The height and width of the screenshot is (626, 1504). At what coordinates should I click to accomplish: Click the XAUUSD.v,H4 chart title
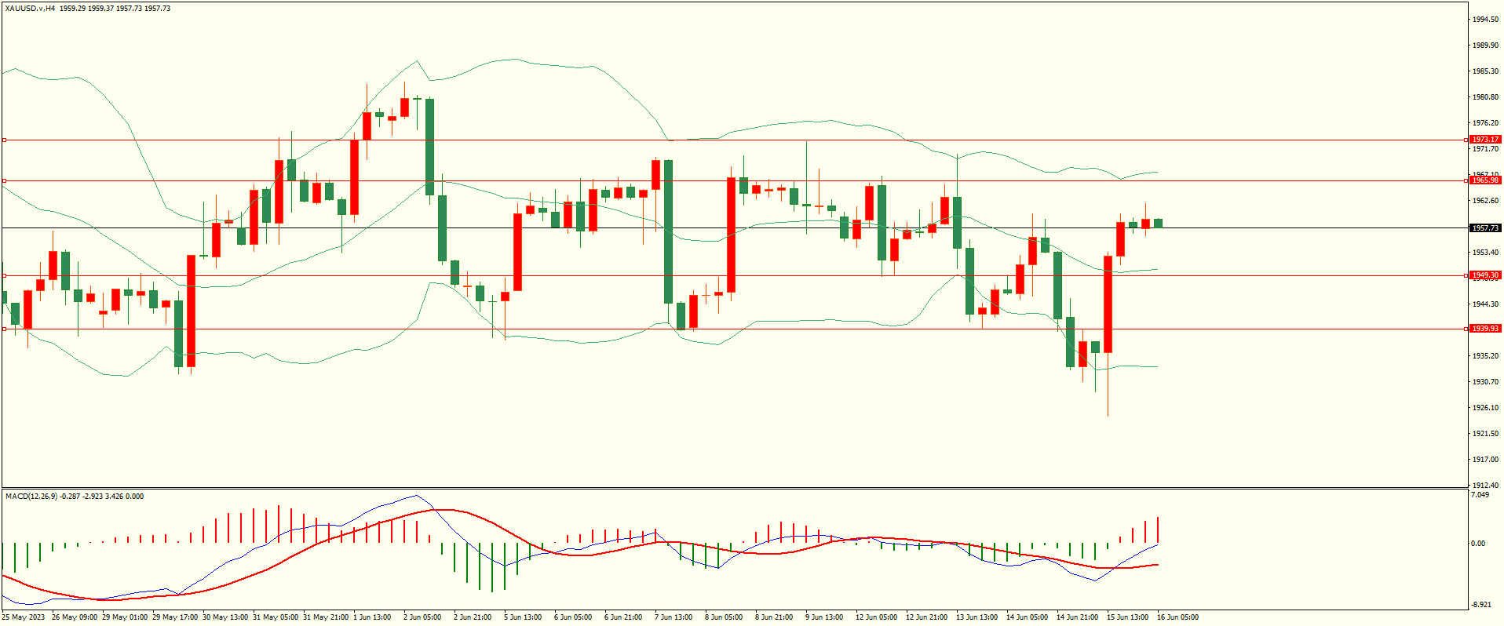point(30,9)
